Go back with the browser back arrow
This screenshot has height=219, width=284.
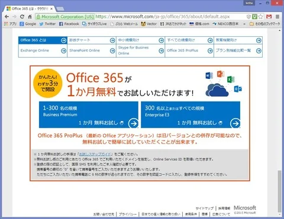pos(7,17)
